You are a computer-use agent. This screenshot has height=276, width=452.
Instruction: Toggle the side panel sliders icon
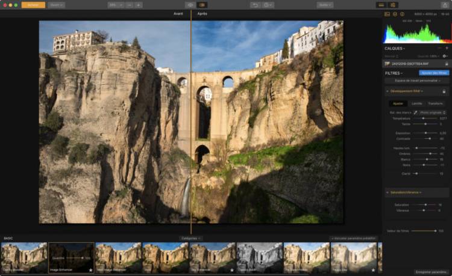pos(392,5)
